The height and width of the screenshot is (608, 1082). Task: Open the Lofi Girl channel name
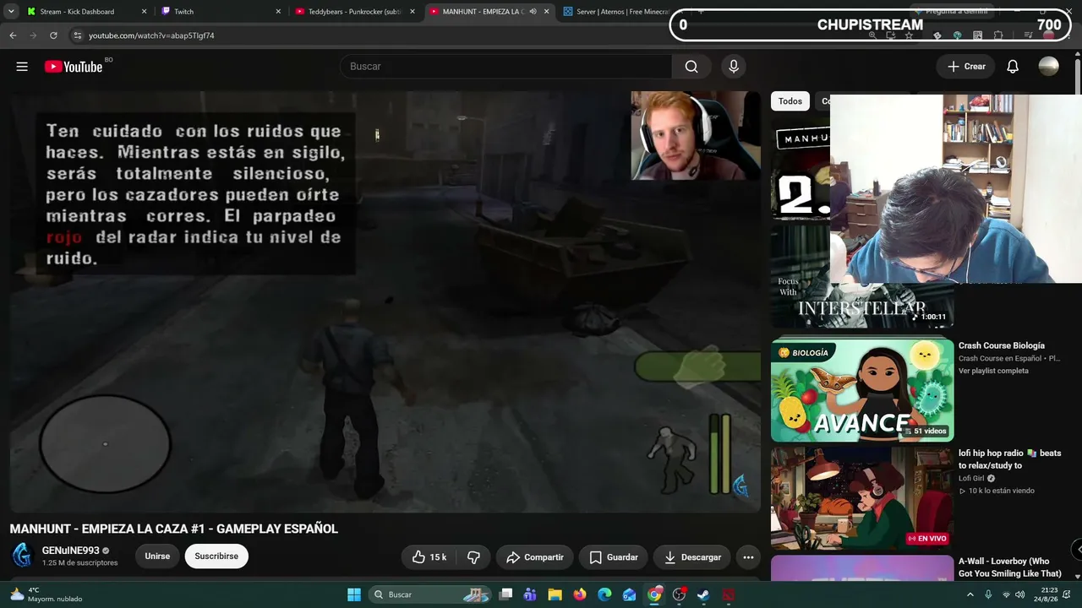971,478
